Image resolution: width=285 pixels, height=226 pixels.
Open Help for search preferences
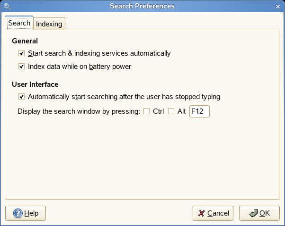coord(26,213)
